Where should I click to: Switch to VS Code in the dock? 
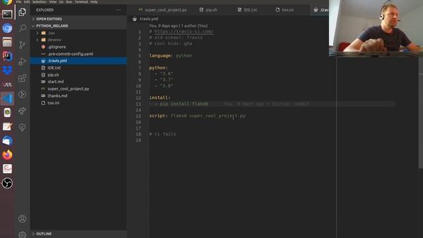[7, 99]
